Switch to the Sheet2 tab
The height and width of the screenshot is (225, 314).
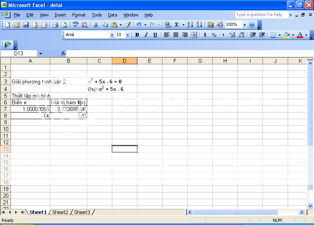tap(60, 212)
